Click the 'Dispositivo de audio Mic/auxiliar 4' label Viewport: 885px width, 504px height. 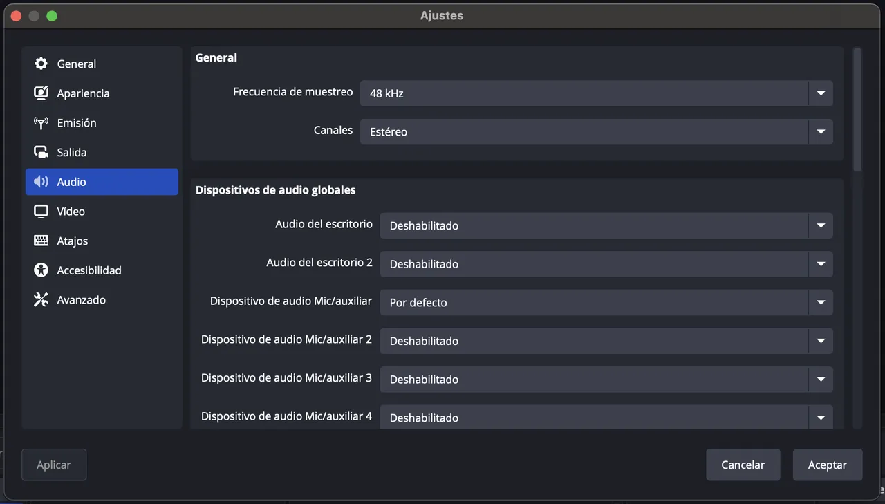287,416
